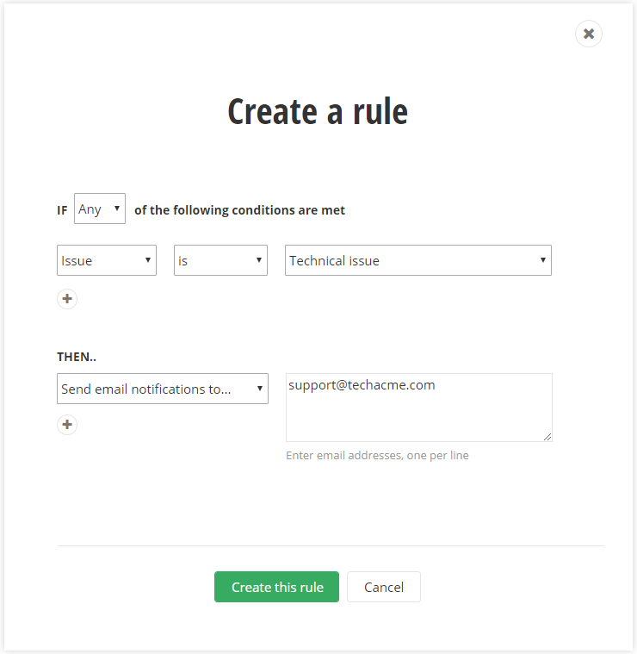Cancel the rule creation
Viewport: 637px width, 654px height.
(384, 587)
